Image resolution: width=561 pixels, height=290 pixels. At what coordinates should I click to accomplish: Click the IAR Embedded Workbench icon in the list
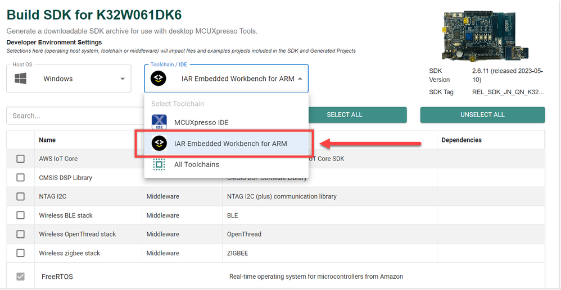click(159, 144)
